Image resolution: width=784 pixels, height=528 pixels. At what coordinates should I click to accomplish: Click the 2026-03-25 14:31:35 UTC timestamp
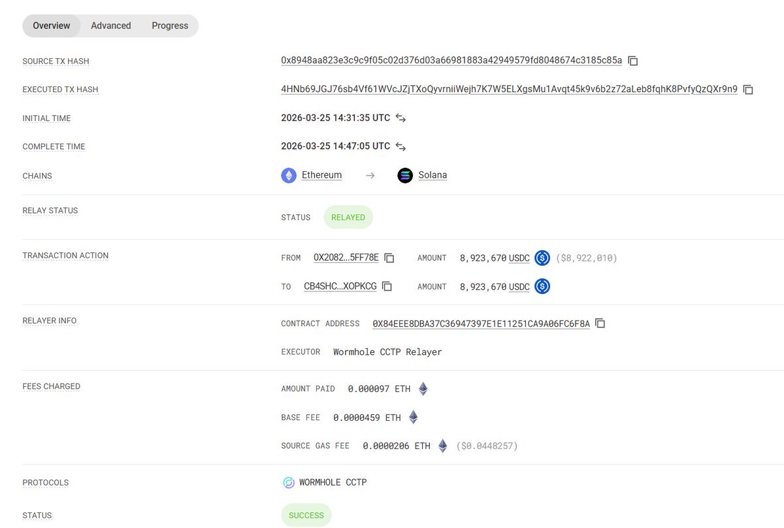(335, 118)
